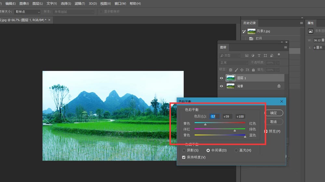Click the 图层 1 layer thumbnail
The width and height of the screenshot is (325, 182).
pos(230,78)
